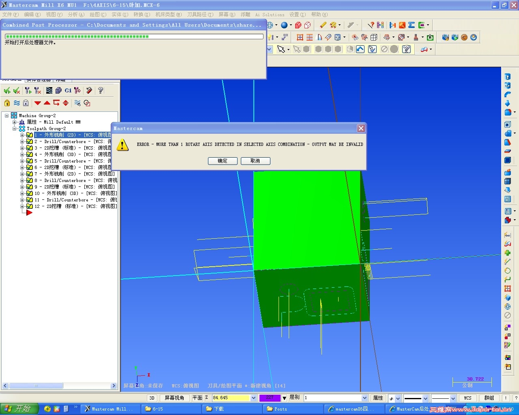519x415 pixels.
Task: Click the Z value input field 84.645
Action: click(231, 398)
